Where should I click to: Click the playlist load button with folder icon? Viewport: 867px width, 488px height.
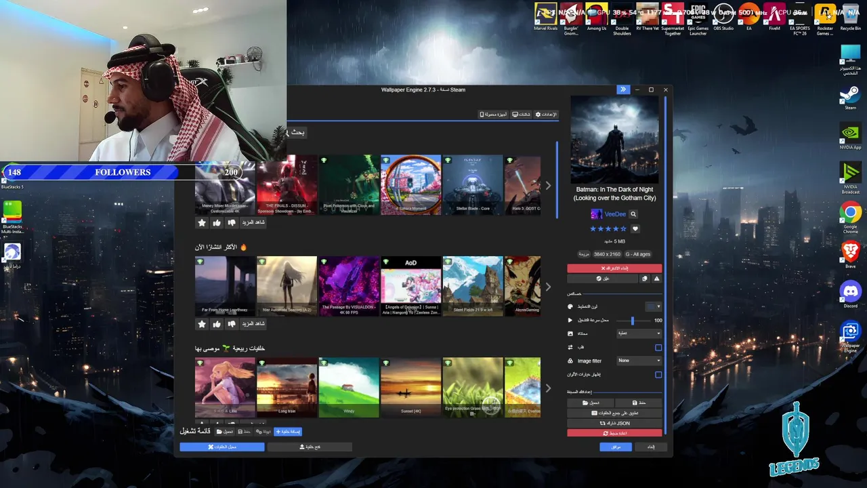226,431
